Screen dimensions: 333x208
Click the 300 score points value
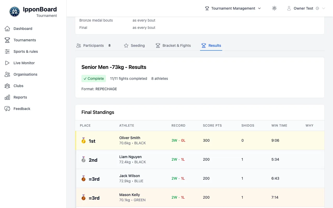point(206,140)
